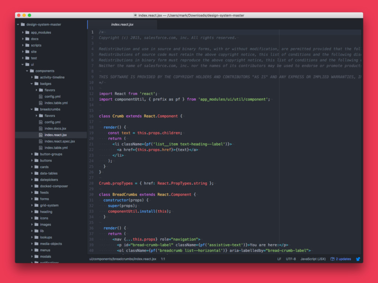This screenshot has width=378, height=283.
Task: Click the menus folder icon
Action: [x=37, y=250]
